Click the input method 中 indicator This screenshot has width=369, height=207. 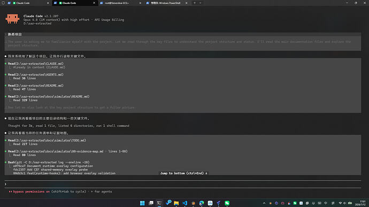326,203
